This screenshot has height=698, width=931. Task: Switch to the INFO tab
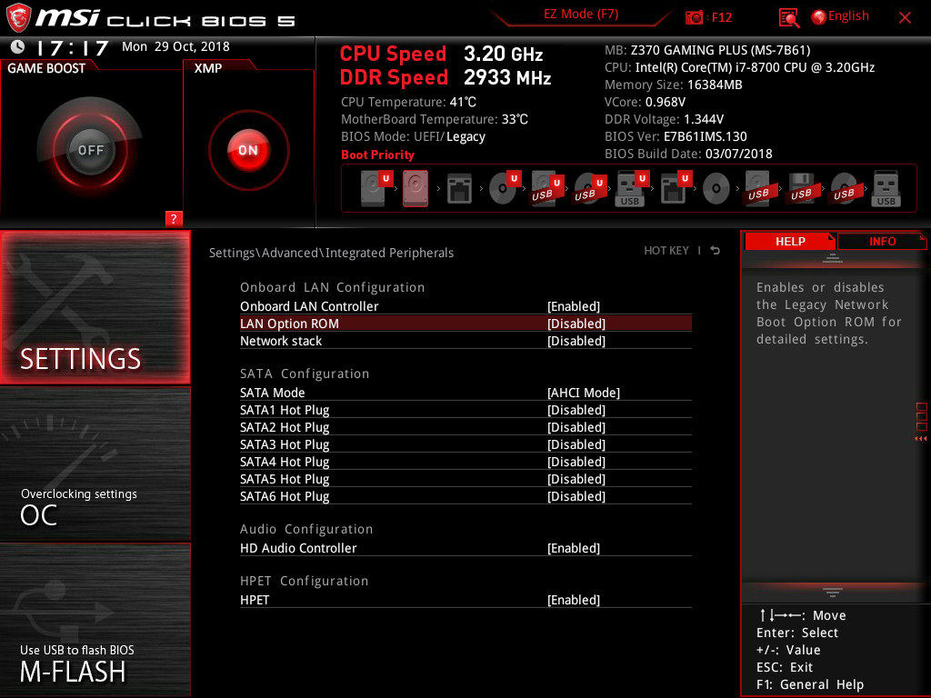click(x=882, y=241)
